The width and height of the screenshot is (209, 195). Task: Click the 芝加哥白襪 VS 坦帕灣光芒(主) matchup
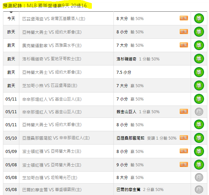pyautogui.click(x=50, y=178)
